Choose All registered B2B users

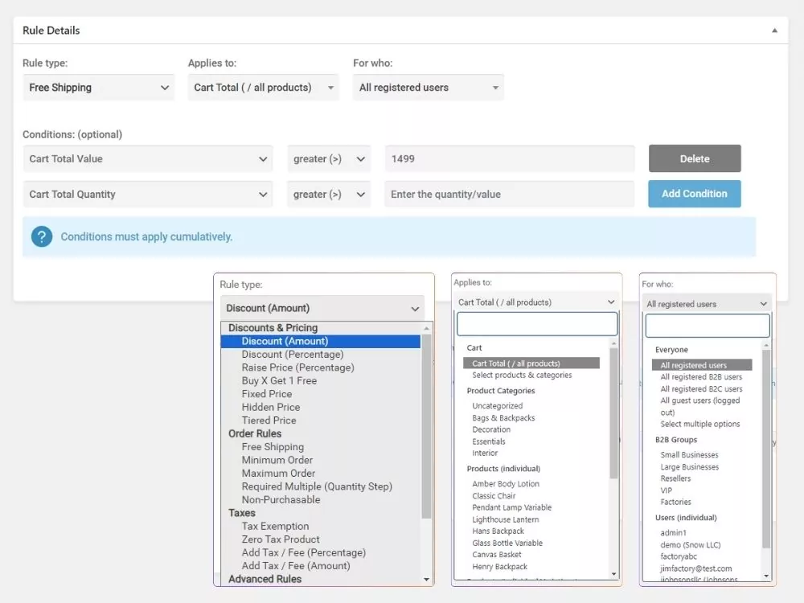(701, 377)
